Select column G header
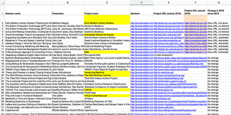Image resolution: width=231 pixels, height=115 pixels. (219, 3)
